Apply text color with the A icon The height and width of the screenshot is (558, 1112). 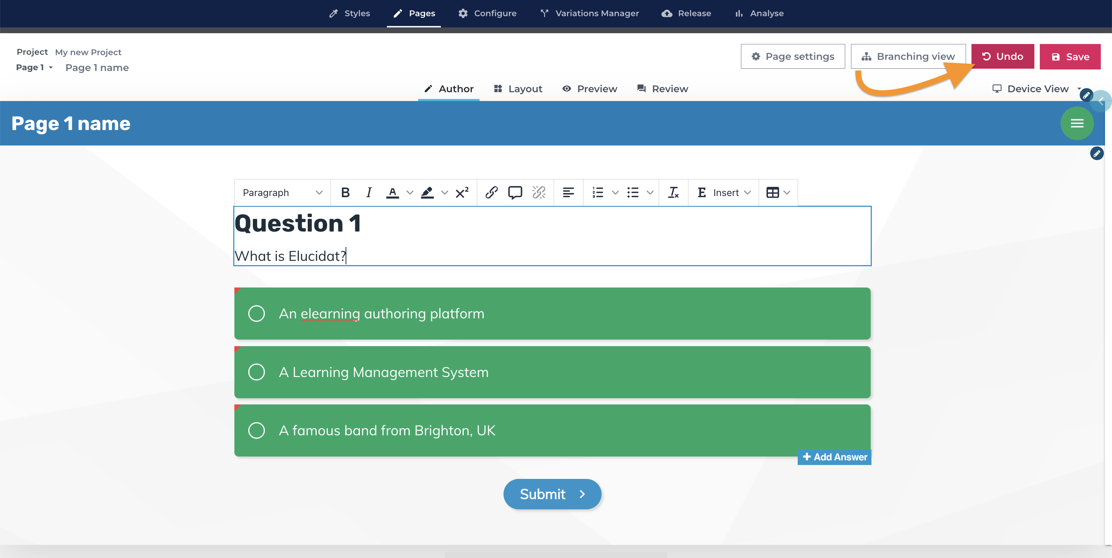[x=392, y=193]
